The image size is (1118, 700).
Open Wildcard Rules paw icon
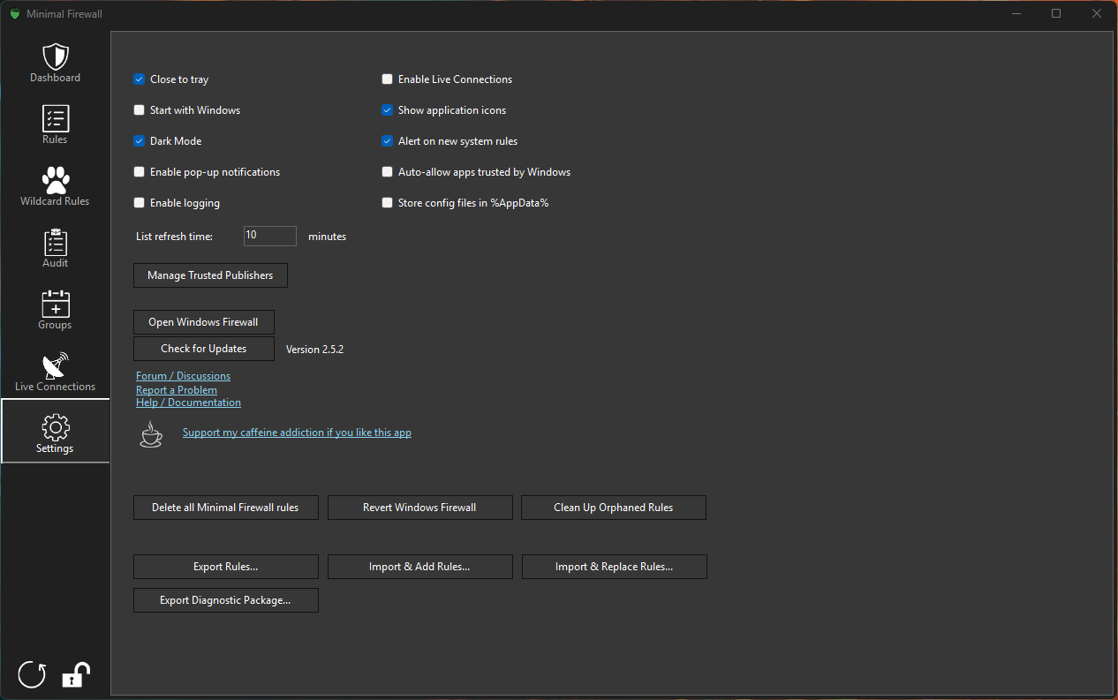(55, 181)
